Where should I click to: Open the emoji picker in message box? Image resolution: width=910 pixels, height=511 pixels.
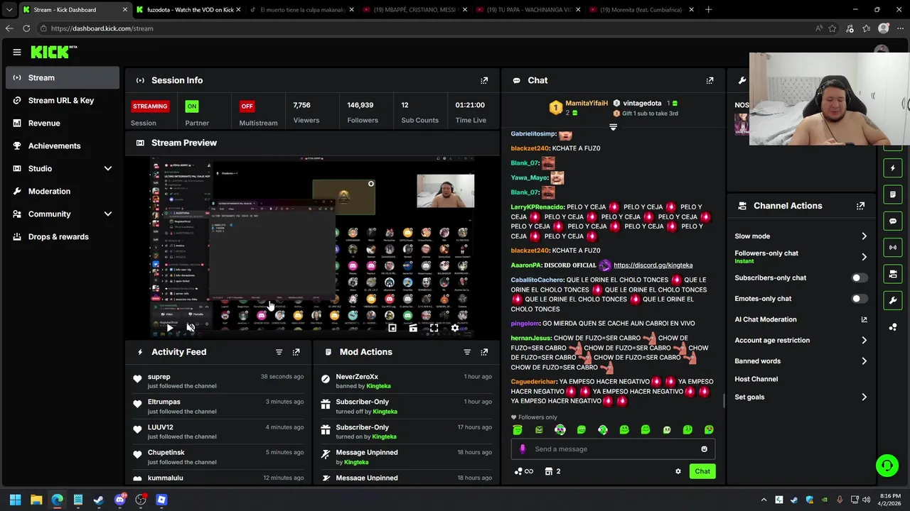[704, 449]
